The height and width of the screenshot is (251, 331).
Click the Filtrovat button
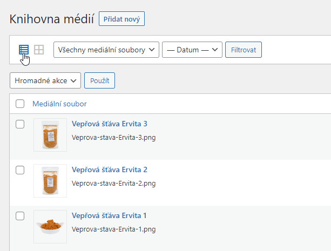point(244,50)
